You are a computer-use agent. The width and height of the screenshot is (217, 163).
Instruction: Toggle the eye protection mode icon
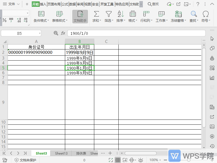coord(140,160)
